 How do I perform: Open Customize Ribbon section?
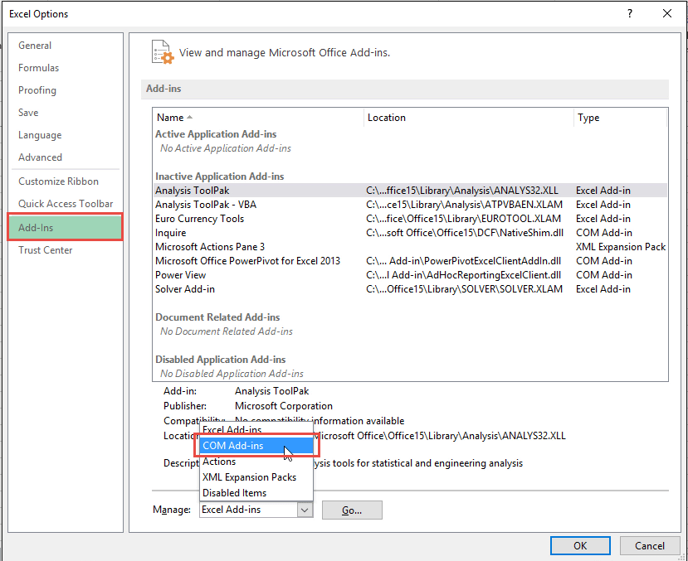tap(58, 181)
